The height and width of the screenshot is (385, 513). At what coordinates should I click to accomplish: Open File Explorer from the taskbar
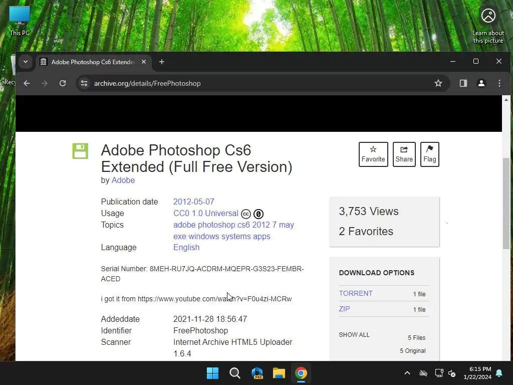click(x=279, y=373)
